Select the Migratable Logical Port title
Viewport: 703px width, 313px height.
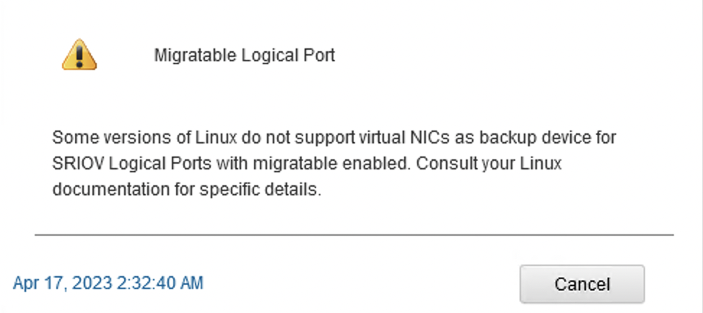tap(245, 56)
